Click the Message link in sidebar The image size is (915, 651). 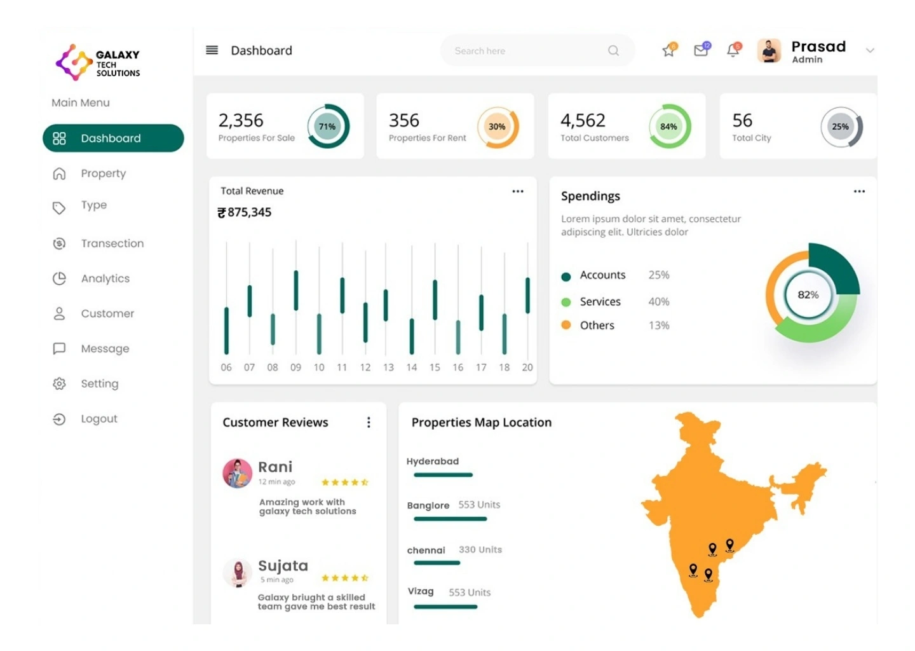tap(105, 348)
